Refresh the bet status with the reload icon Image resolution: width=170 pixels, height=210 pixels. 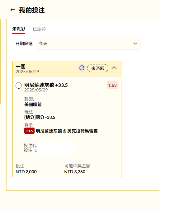(x=82, y=68)
